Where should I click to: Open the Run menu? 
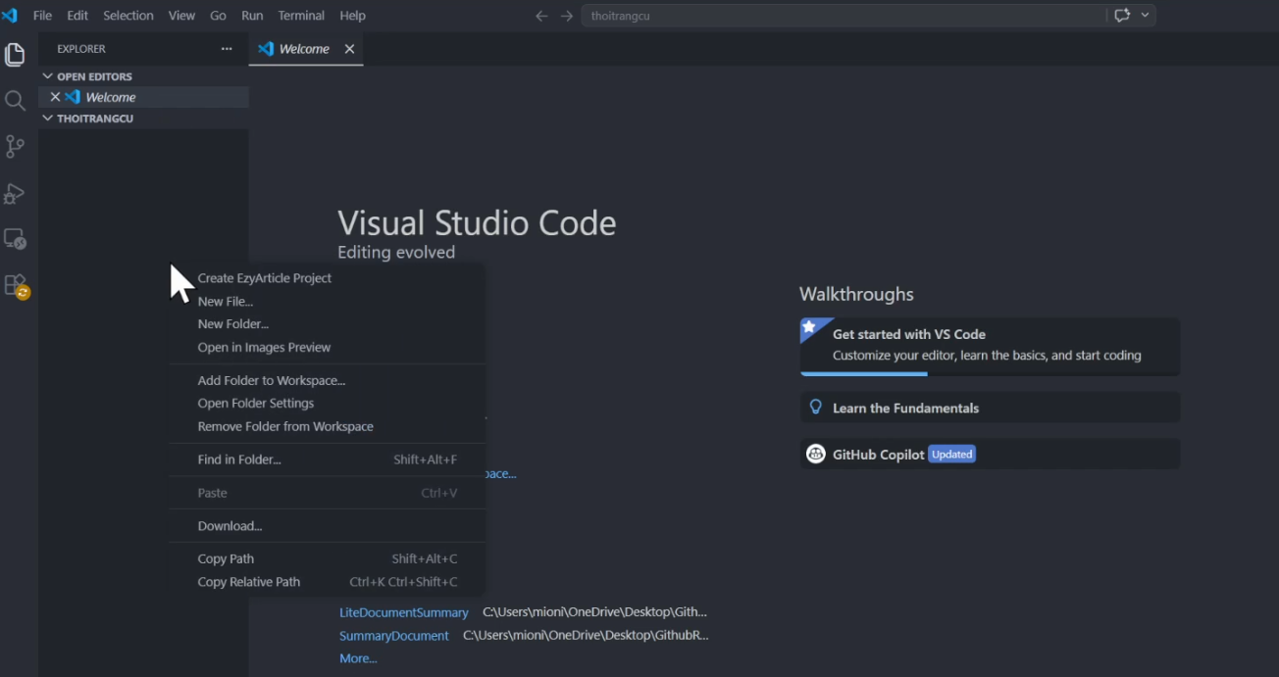[x=252, y=16]
